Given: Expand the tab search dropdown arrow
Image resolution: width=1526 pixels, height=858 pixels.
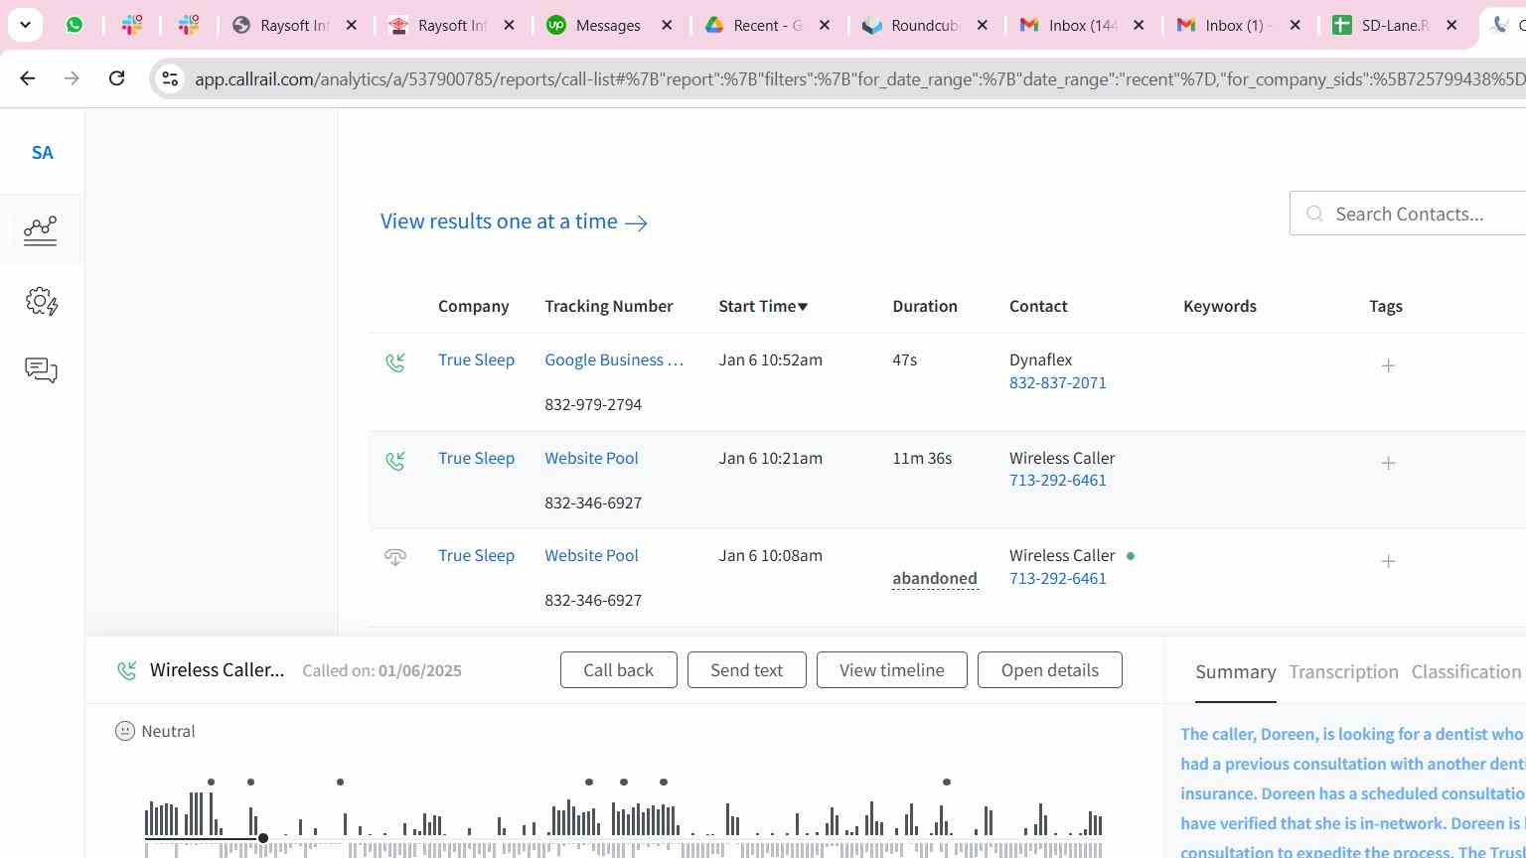Looking at the screenshot, I should 25,25.
